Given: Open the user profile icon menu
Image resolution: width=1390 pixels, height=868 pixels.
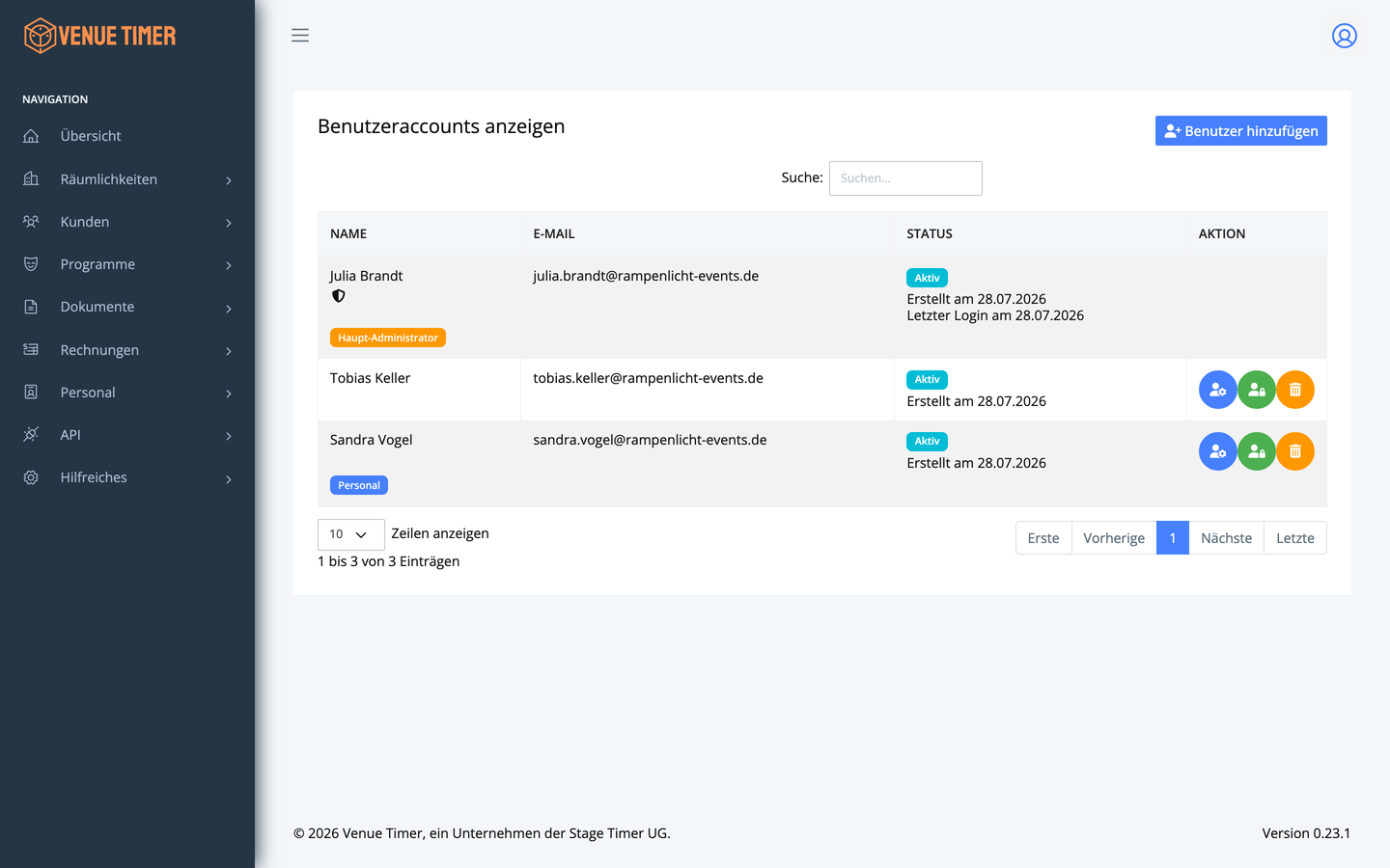Looking at the screenshot, I should tap(1344, 36).
